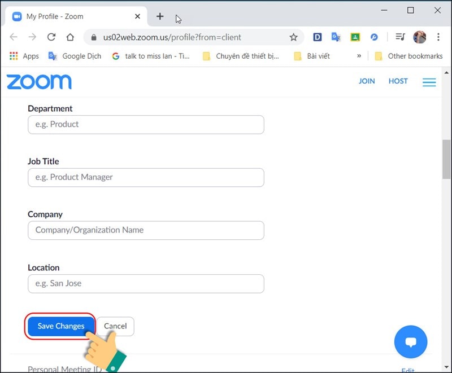452x373 pixels.
Task: Click the Chrome profile avatar
Action: tap(419, 37)
